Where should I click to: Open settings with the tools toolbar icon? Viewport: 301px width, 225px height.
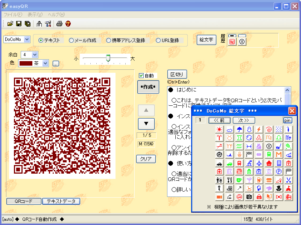click(48, 24)
